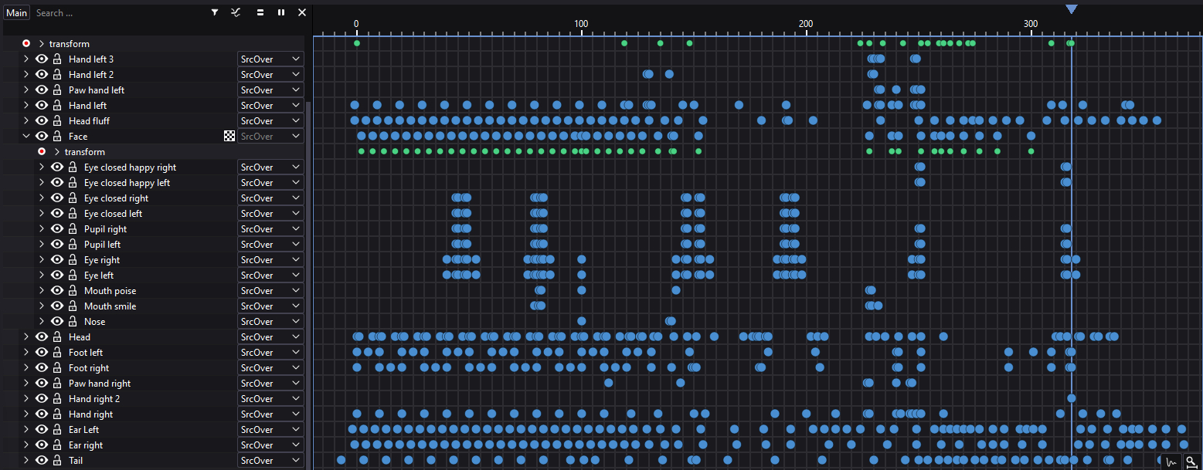Toggle visibility of the Tail layer
The width and height of the screenshot is (1203, 470).
click(x=42, y=461)
